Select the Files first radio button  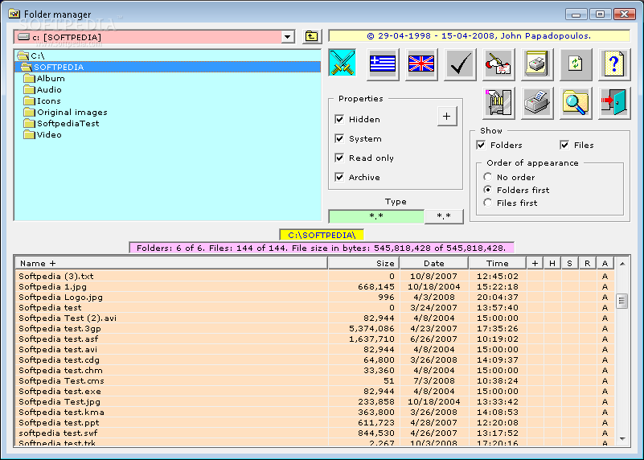487,203
